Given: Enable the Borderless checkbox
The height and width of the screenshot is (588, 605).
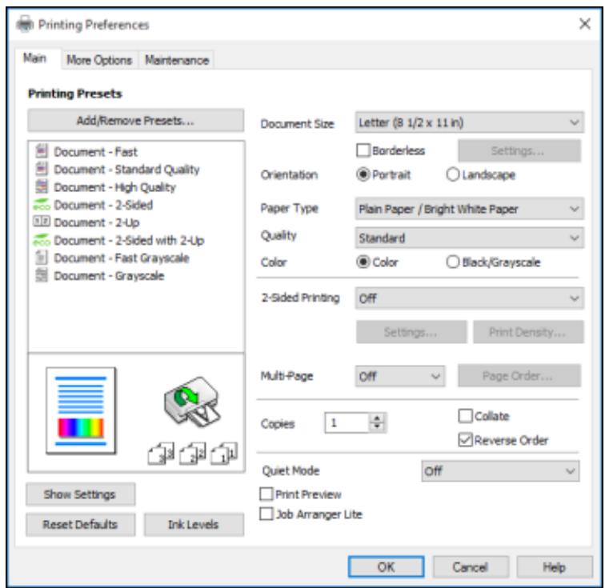Looking at the screenshot, I should tap(363, 150).
